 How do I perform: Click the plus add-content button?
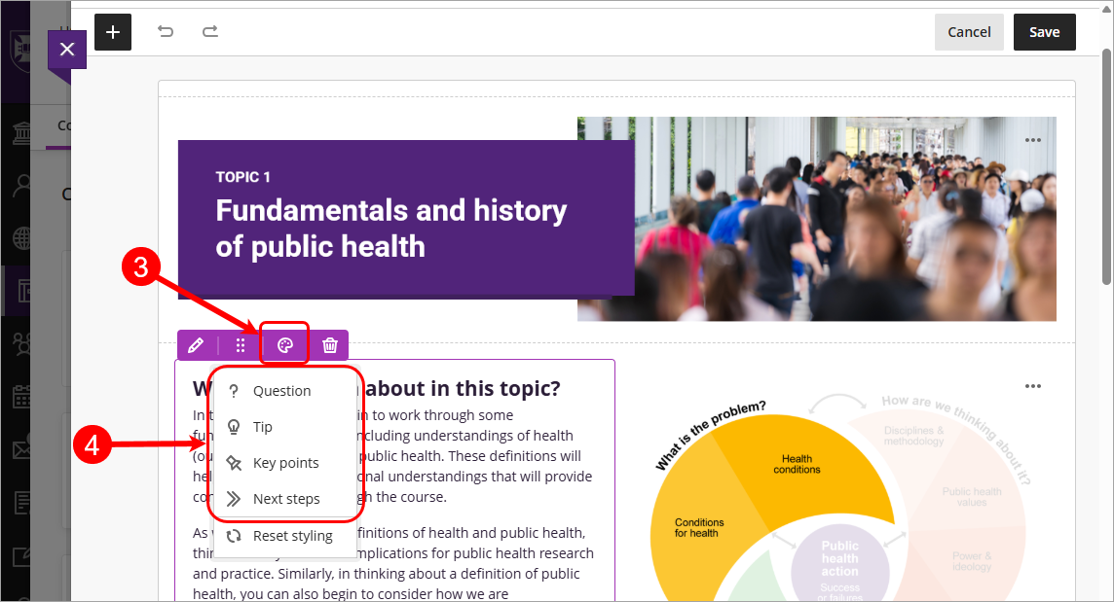(113, 32)
